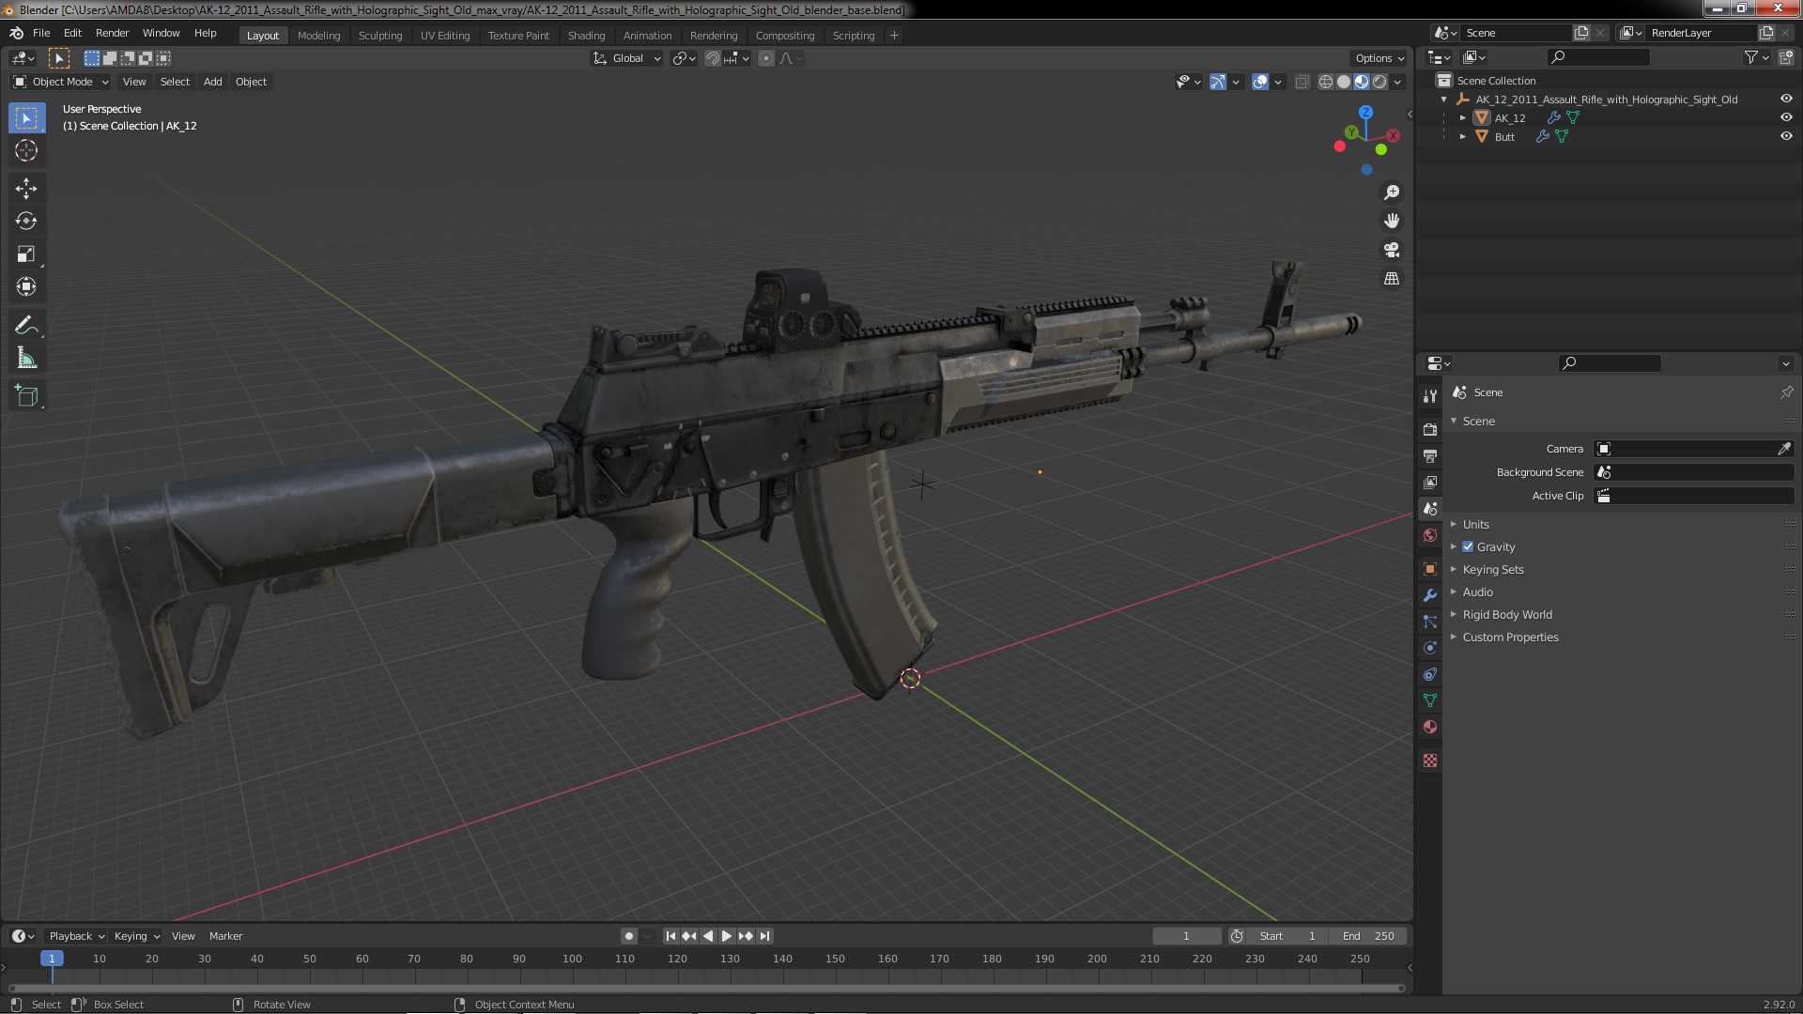Select the Add Cube tool
The width and height of the screenshot is (1803, 1014).
(x=26, y=396)
